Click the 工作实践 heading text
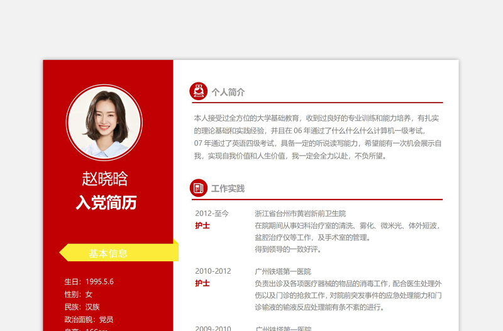Viewport: 503px width, 331px height. coord(228,188)
